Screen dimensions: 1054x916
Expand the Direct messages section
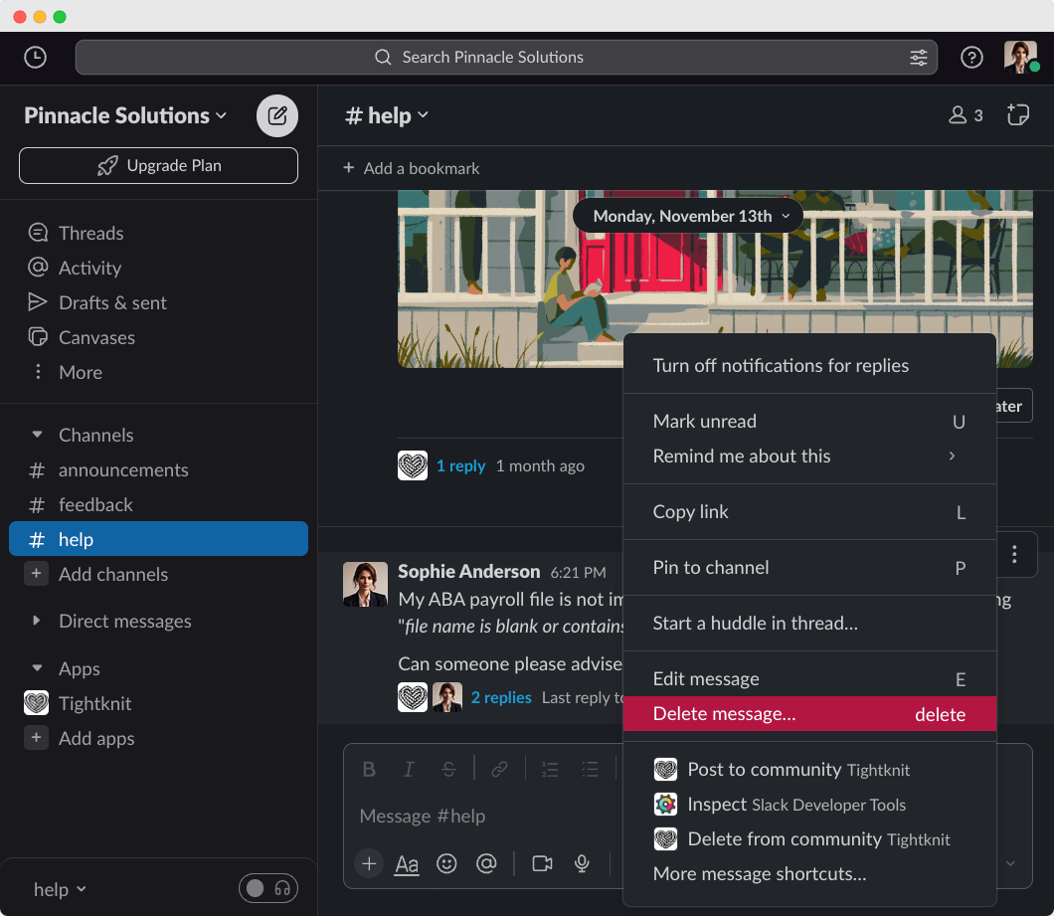coord(37,621)
